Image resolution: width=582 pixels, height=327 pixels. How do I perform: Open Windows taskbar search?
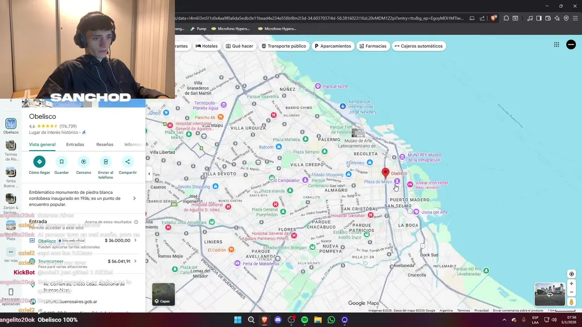251,320
